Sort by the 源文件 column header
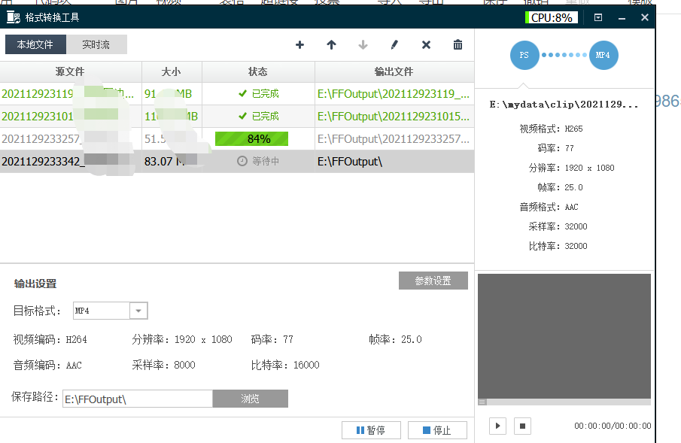Viewport: 681px width, 443px height. tap(71, 71)
